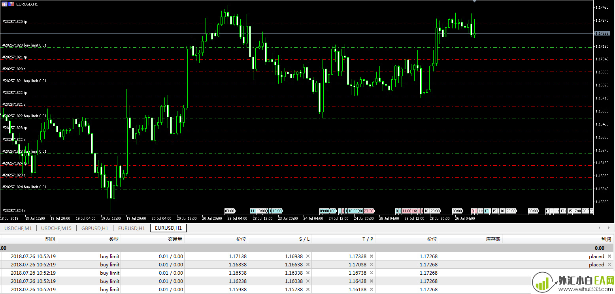Remove the stop loss 1.16938 with its × icon
Viewport: 615px width, 294px height.
(308, 256)
